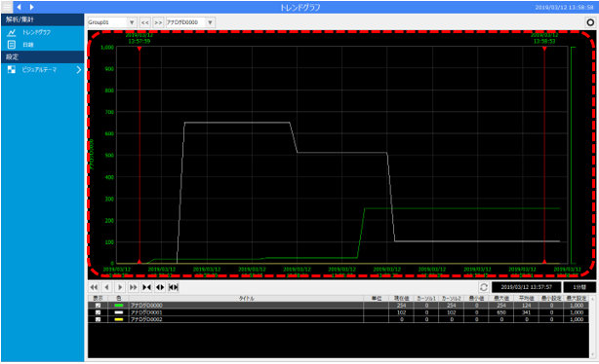Select トレンドグラフ in the sidebar
Screen dimensions: 599x364
pos(42,32)
